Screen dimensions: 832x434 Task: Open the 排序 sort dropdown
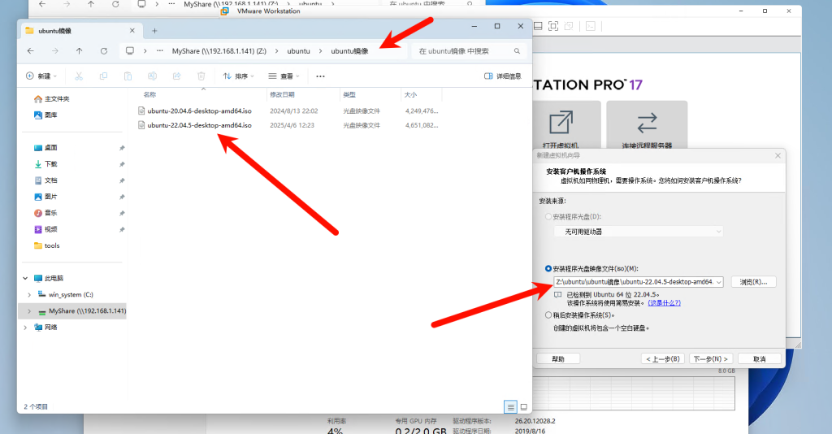click(238, 76)
